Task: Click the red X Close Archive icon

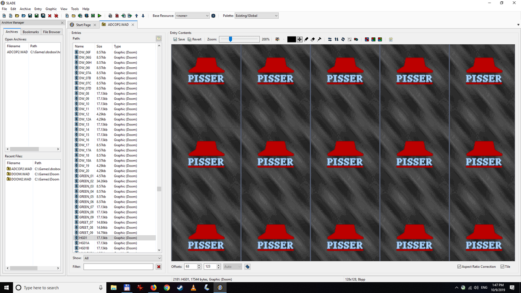Action: [x=49, y=16]
